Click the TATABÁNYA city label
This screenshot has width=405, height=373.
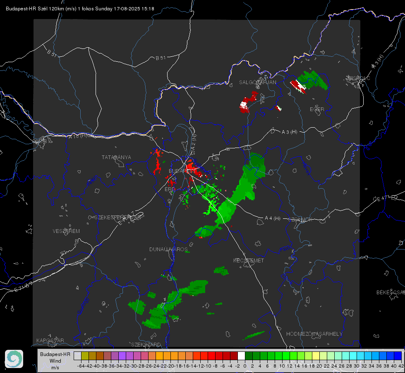(116, 157)
